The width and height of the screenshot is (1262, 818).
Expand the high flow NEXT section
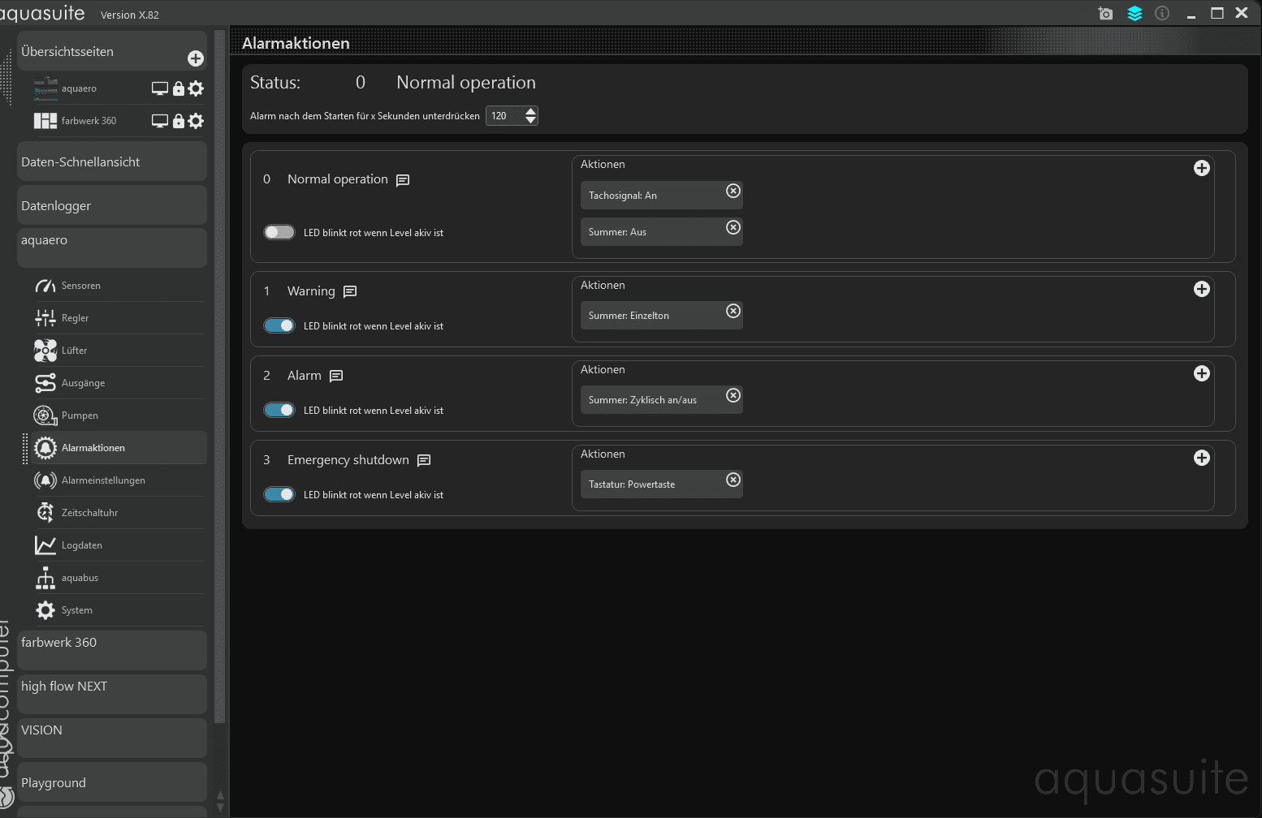click(112, 687)
